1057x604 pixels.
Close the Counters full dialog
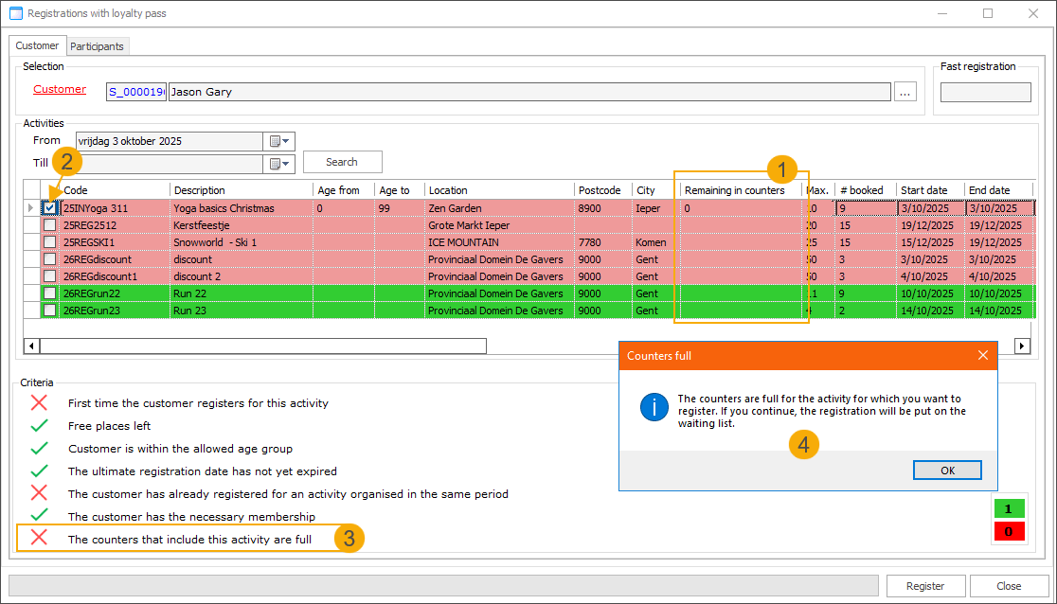click(x=982, y=356)
